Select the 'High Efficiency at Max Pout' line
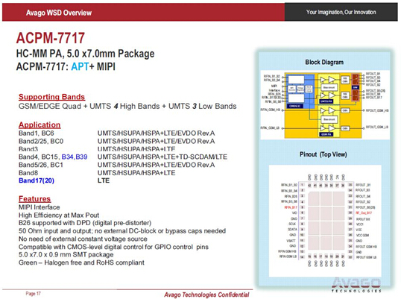Screen dimensions: 401x299 tap(59, 215)
